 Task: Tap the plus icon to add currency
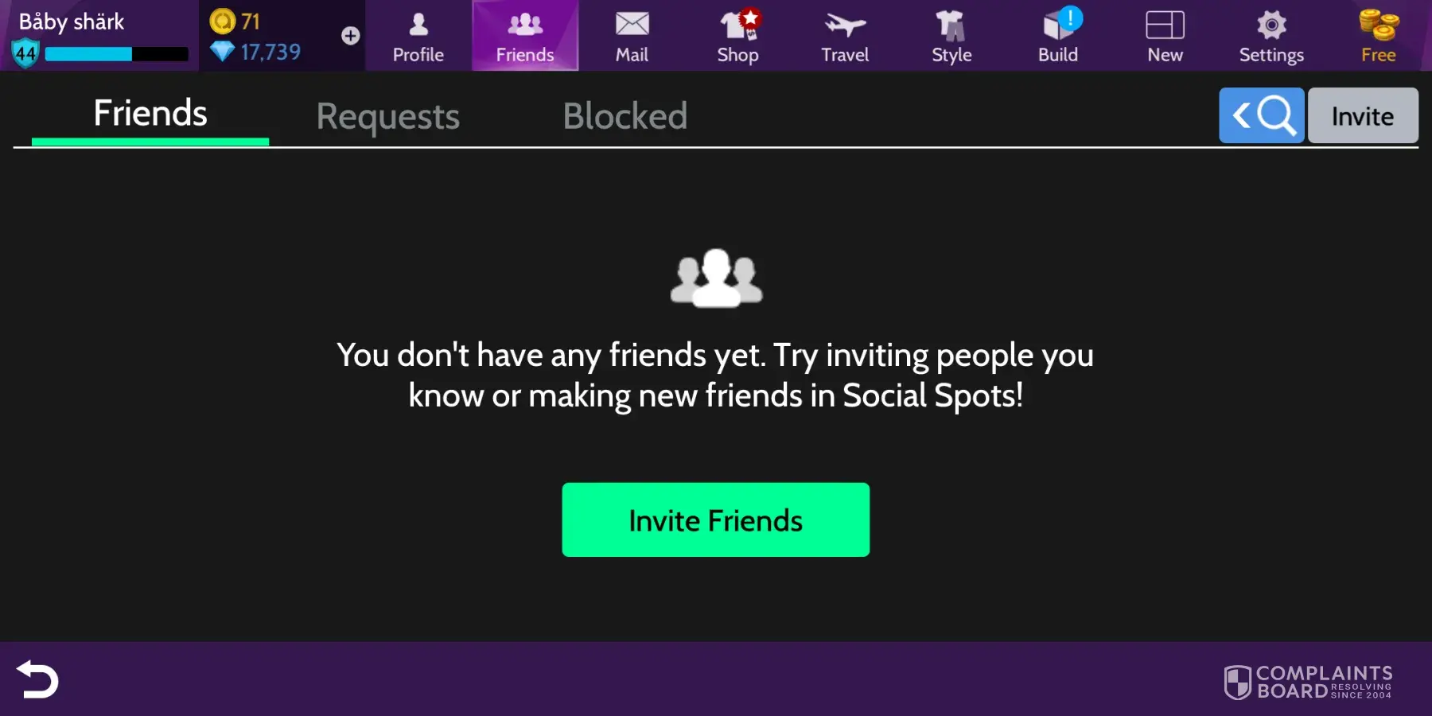tap(350, 36)
